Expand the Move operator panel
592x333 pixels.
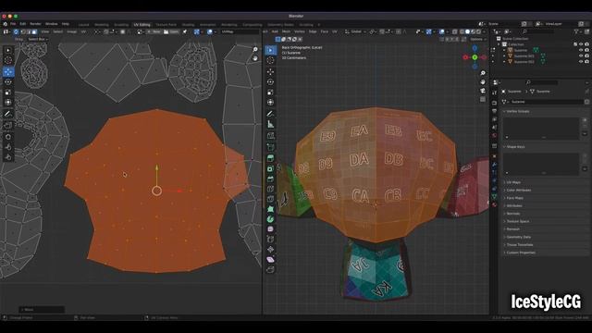click(x=42, y=310)
